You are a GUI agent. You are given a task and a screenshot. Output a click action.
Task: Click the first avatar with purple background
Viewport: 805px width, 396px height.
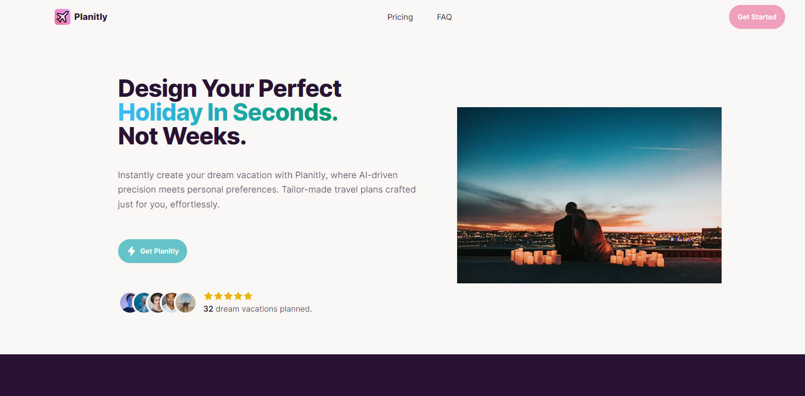pos(127,303)
